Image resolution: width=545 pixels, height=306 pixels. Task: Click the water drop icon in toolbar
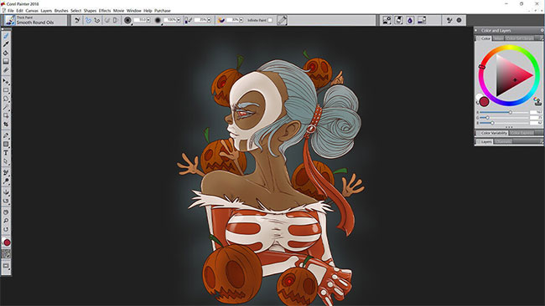410,20
